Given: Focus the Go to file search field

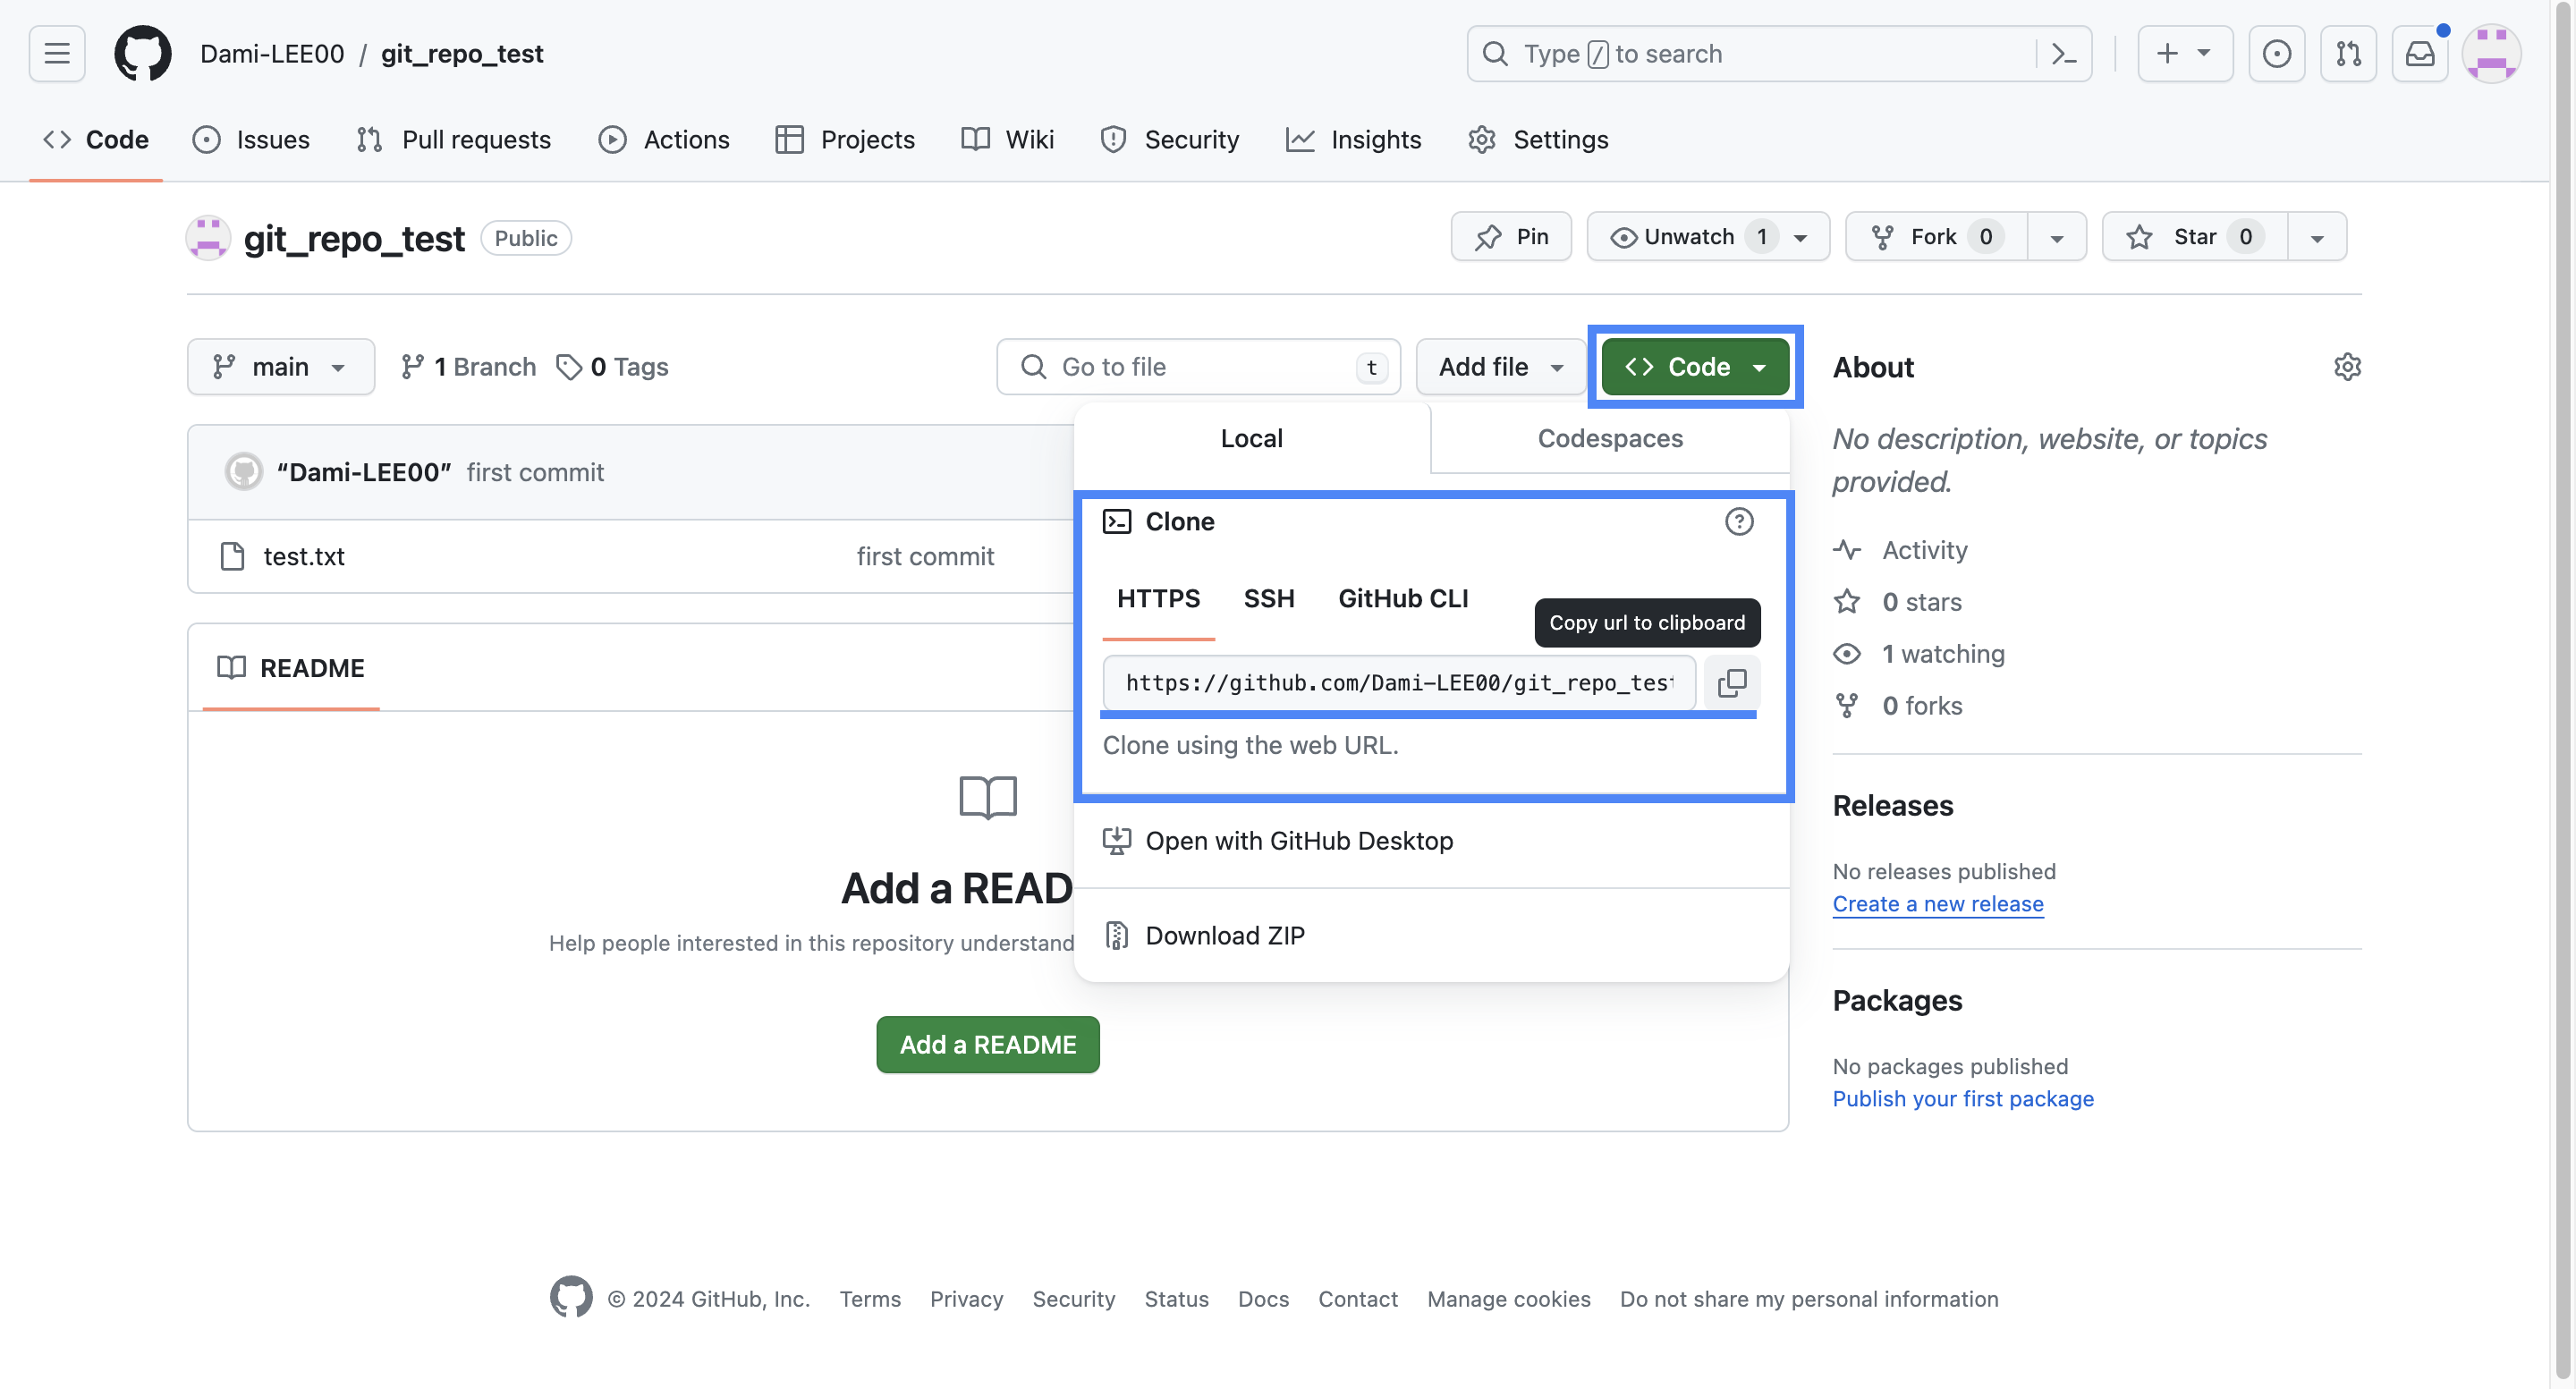Looking at the screenshot, I should [x=1198, y=367].
